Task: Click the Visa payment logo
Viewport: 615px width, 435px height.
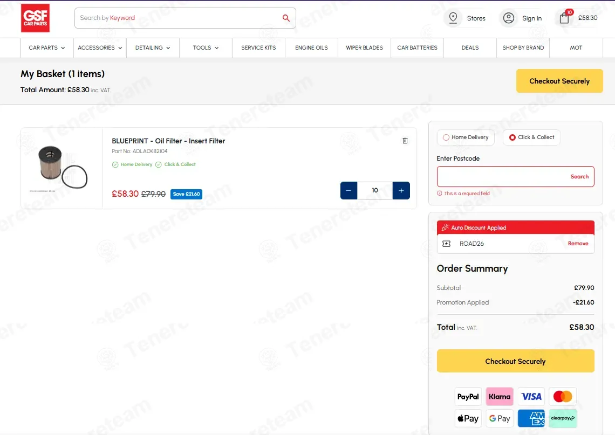Action: (531, 397)
